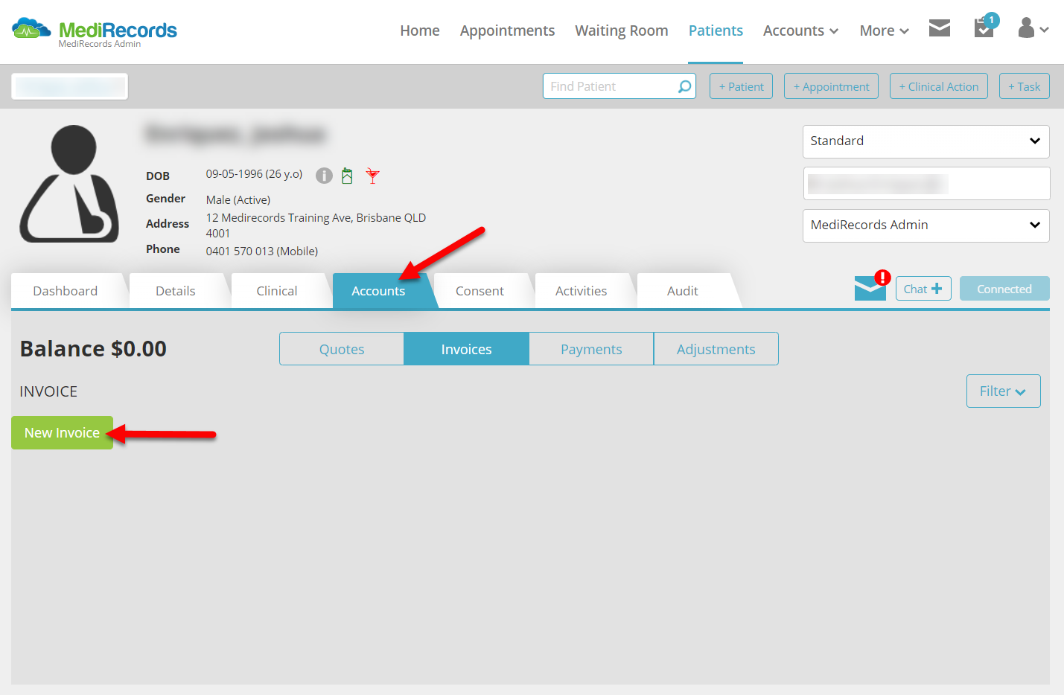
Task: Go to Home in the navigation bar
Action: [x=420, y=31]
